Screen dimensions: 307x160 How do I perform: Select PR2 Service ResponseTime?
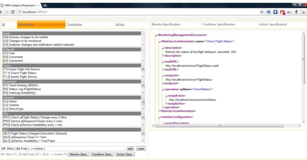72,121
